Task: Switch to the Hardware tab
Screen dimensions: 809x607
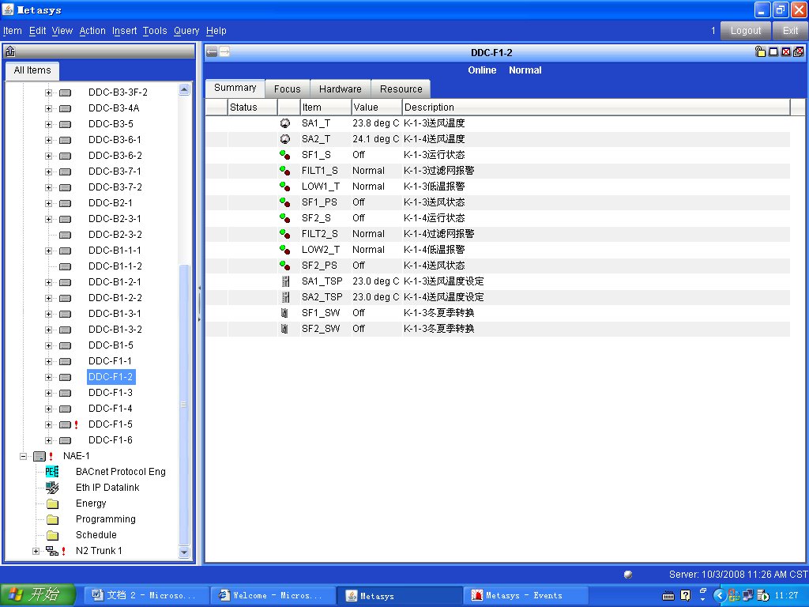Action: click(x=341, y=89)
